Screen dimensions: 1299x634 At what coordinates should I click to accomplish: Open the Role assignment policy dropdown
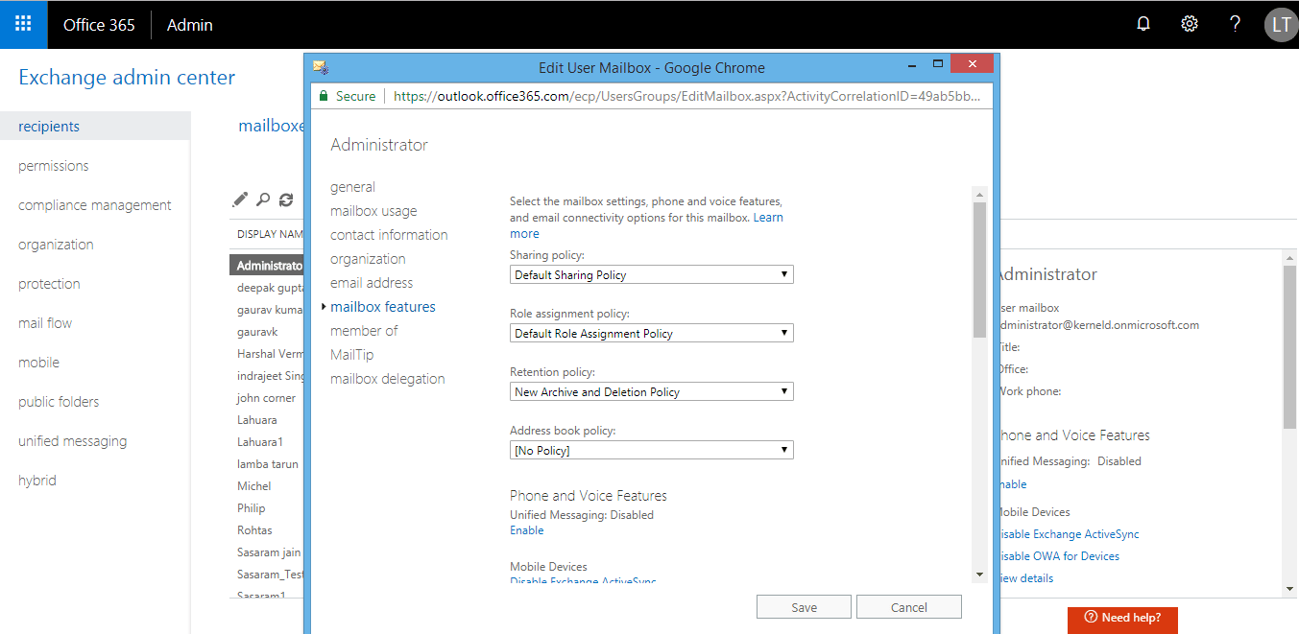coord(651,334)
